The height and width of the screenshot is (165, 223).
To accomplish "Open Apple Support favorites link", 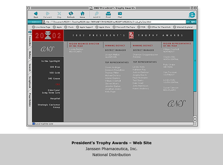I will point(84,27).
